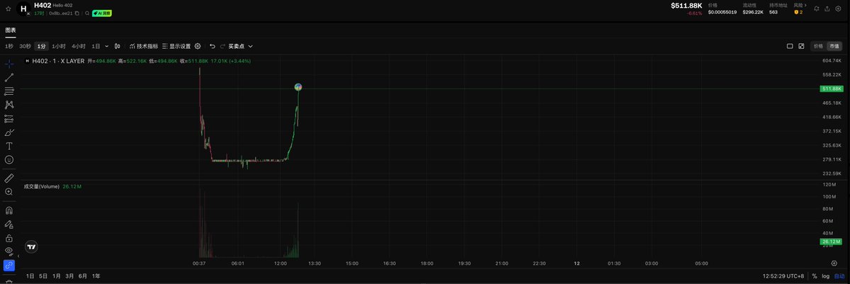Click the 26.12M volume axis label
The height and width of the screenshot is (284, 850).
(832, 242)
